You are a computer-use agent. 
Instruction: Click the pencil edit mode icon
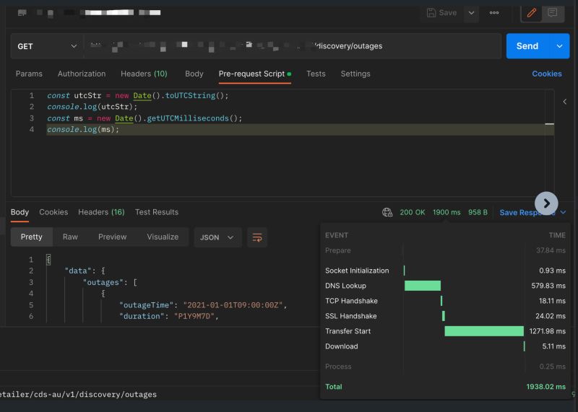click(x=532, y=12)
